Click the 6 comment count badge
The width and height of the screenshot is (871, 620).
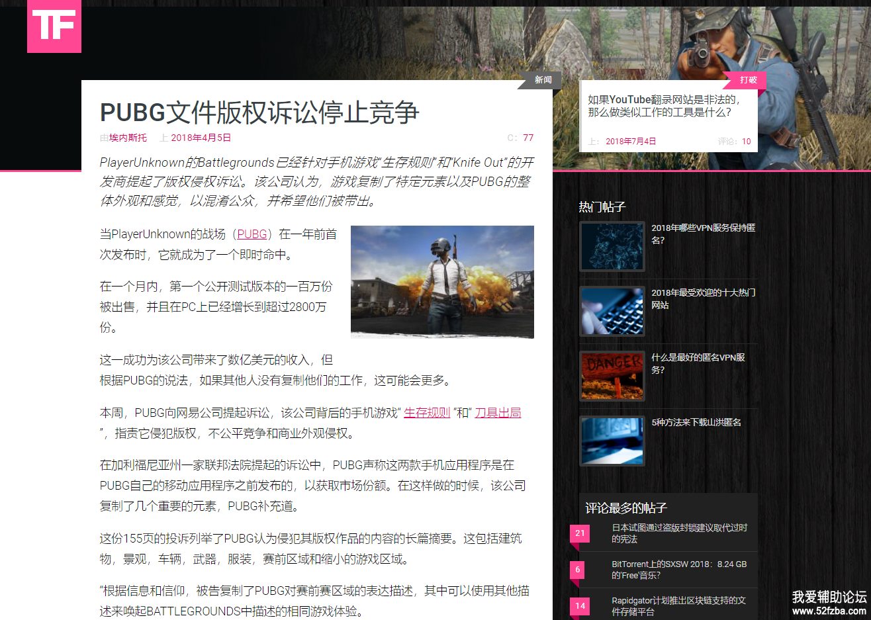click(x=578, y=570)
